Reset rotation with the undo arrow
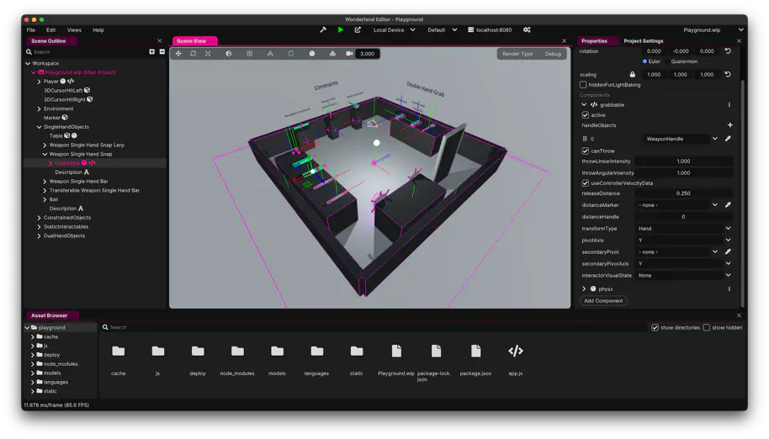The width and height of the screenshot is (769, 439). click(728, 51)
